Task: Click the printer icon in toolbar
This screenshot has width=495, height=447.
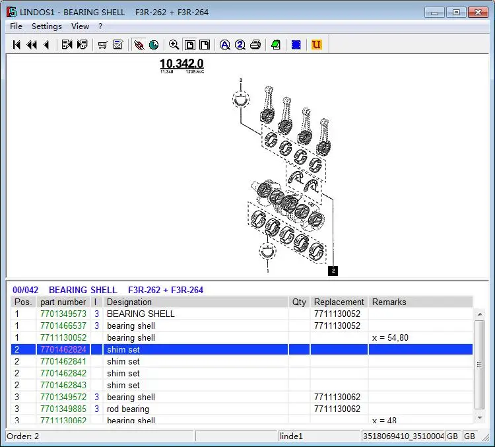Action: coord(255,45)
